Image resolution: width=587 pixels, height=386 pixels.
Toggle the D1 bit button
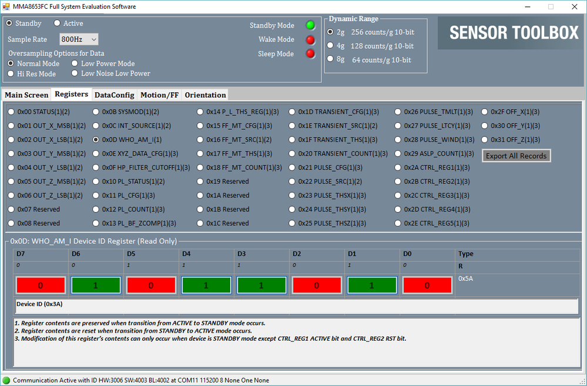coord(372,286)
